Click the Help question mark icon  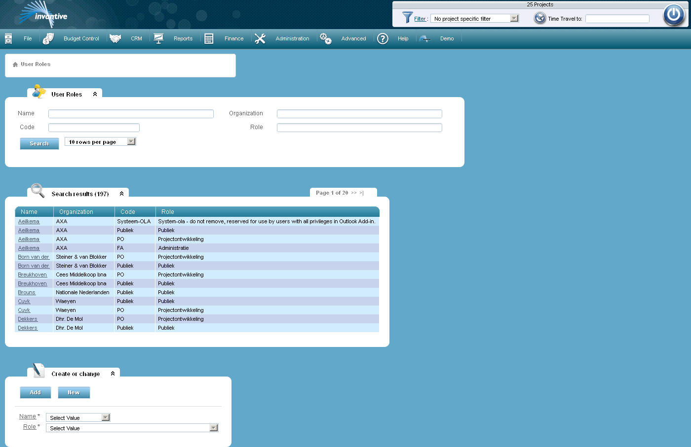(383, 38)
